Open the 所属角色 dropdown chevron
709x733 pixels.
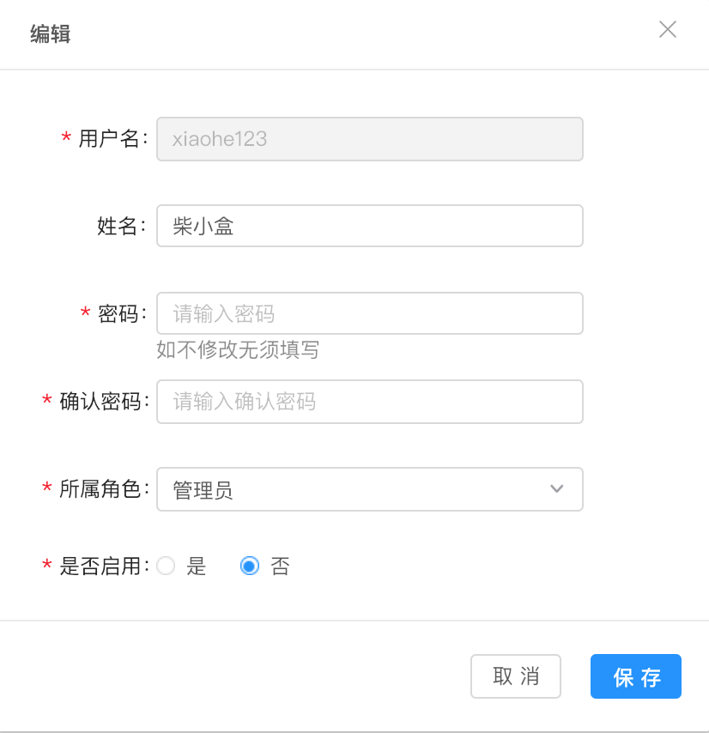coord(557,489)
